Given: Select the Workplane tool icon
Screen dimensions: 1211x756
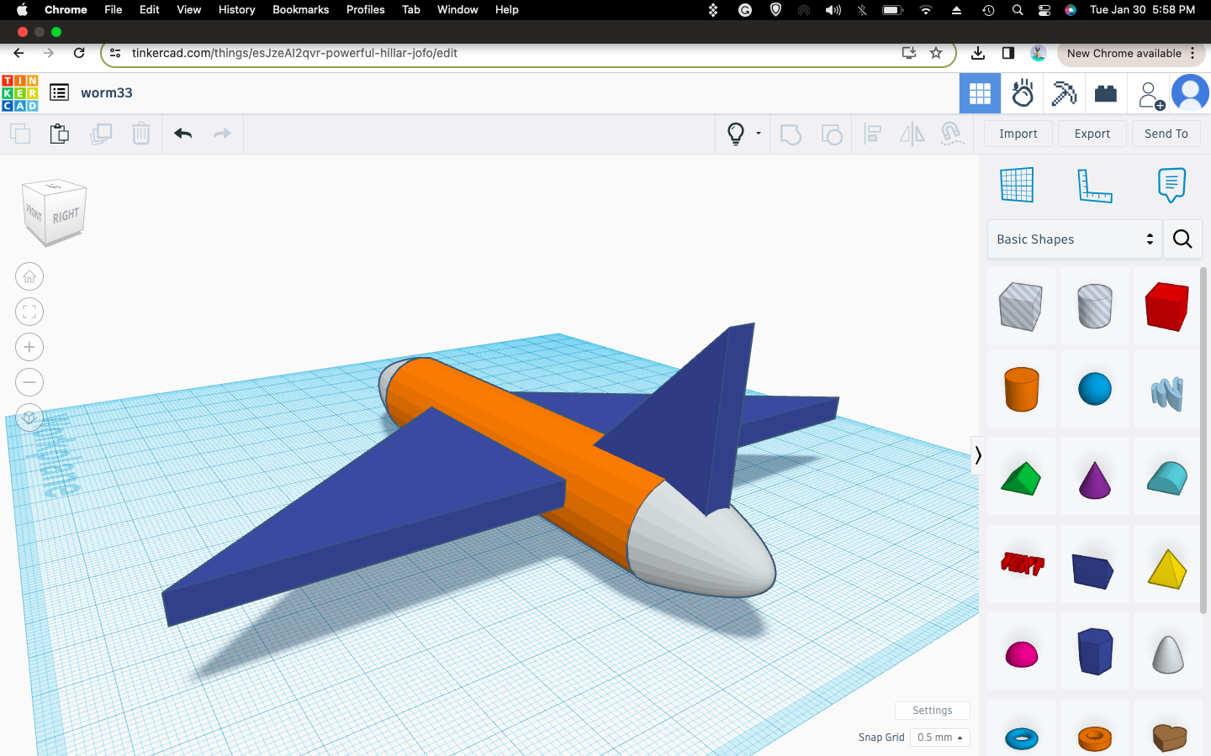Looking at the screenshot, I should click(x=1017, y=185).
